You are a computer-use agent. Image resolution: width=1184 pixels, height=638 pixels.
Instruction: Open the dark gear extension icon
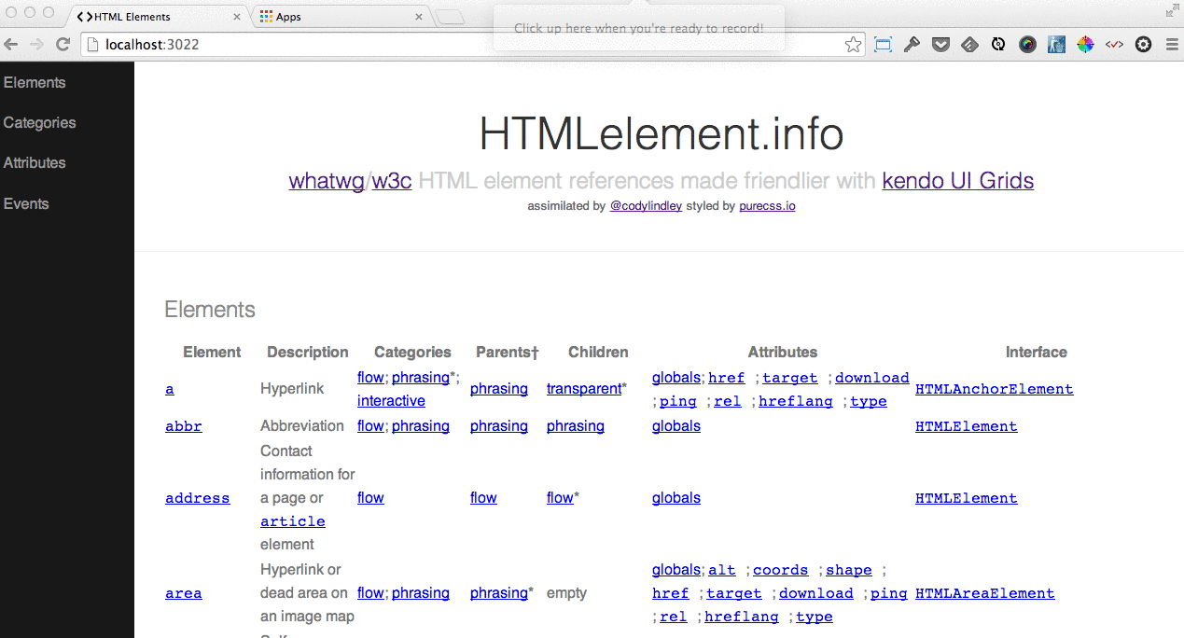tap(1144, 44)
